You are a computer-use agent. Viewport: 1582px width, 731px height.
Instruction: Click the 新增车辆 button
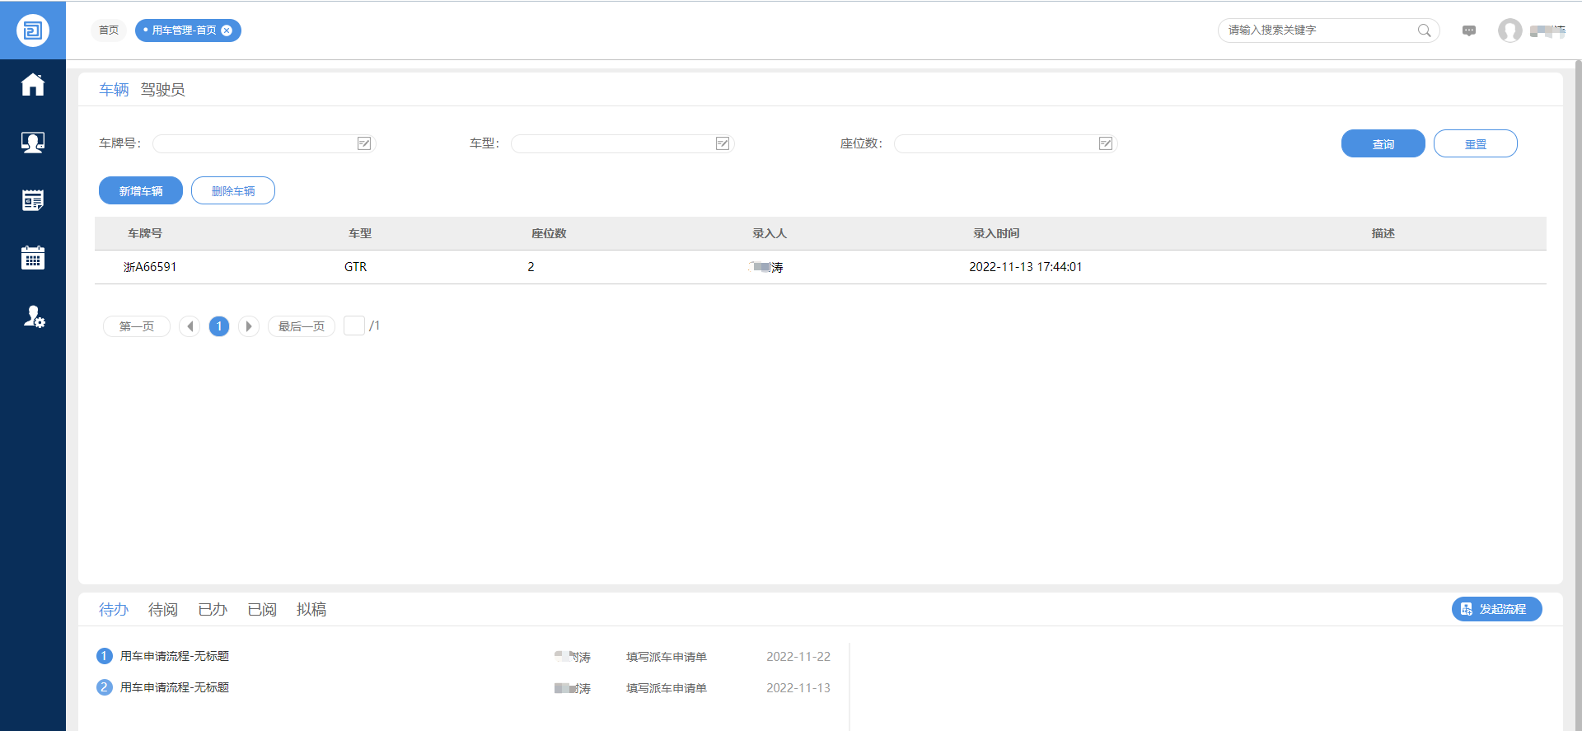[x=141, y=190]
